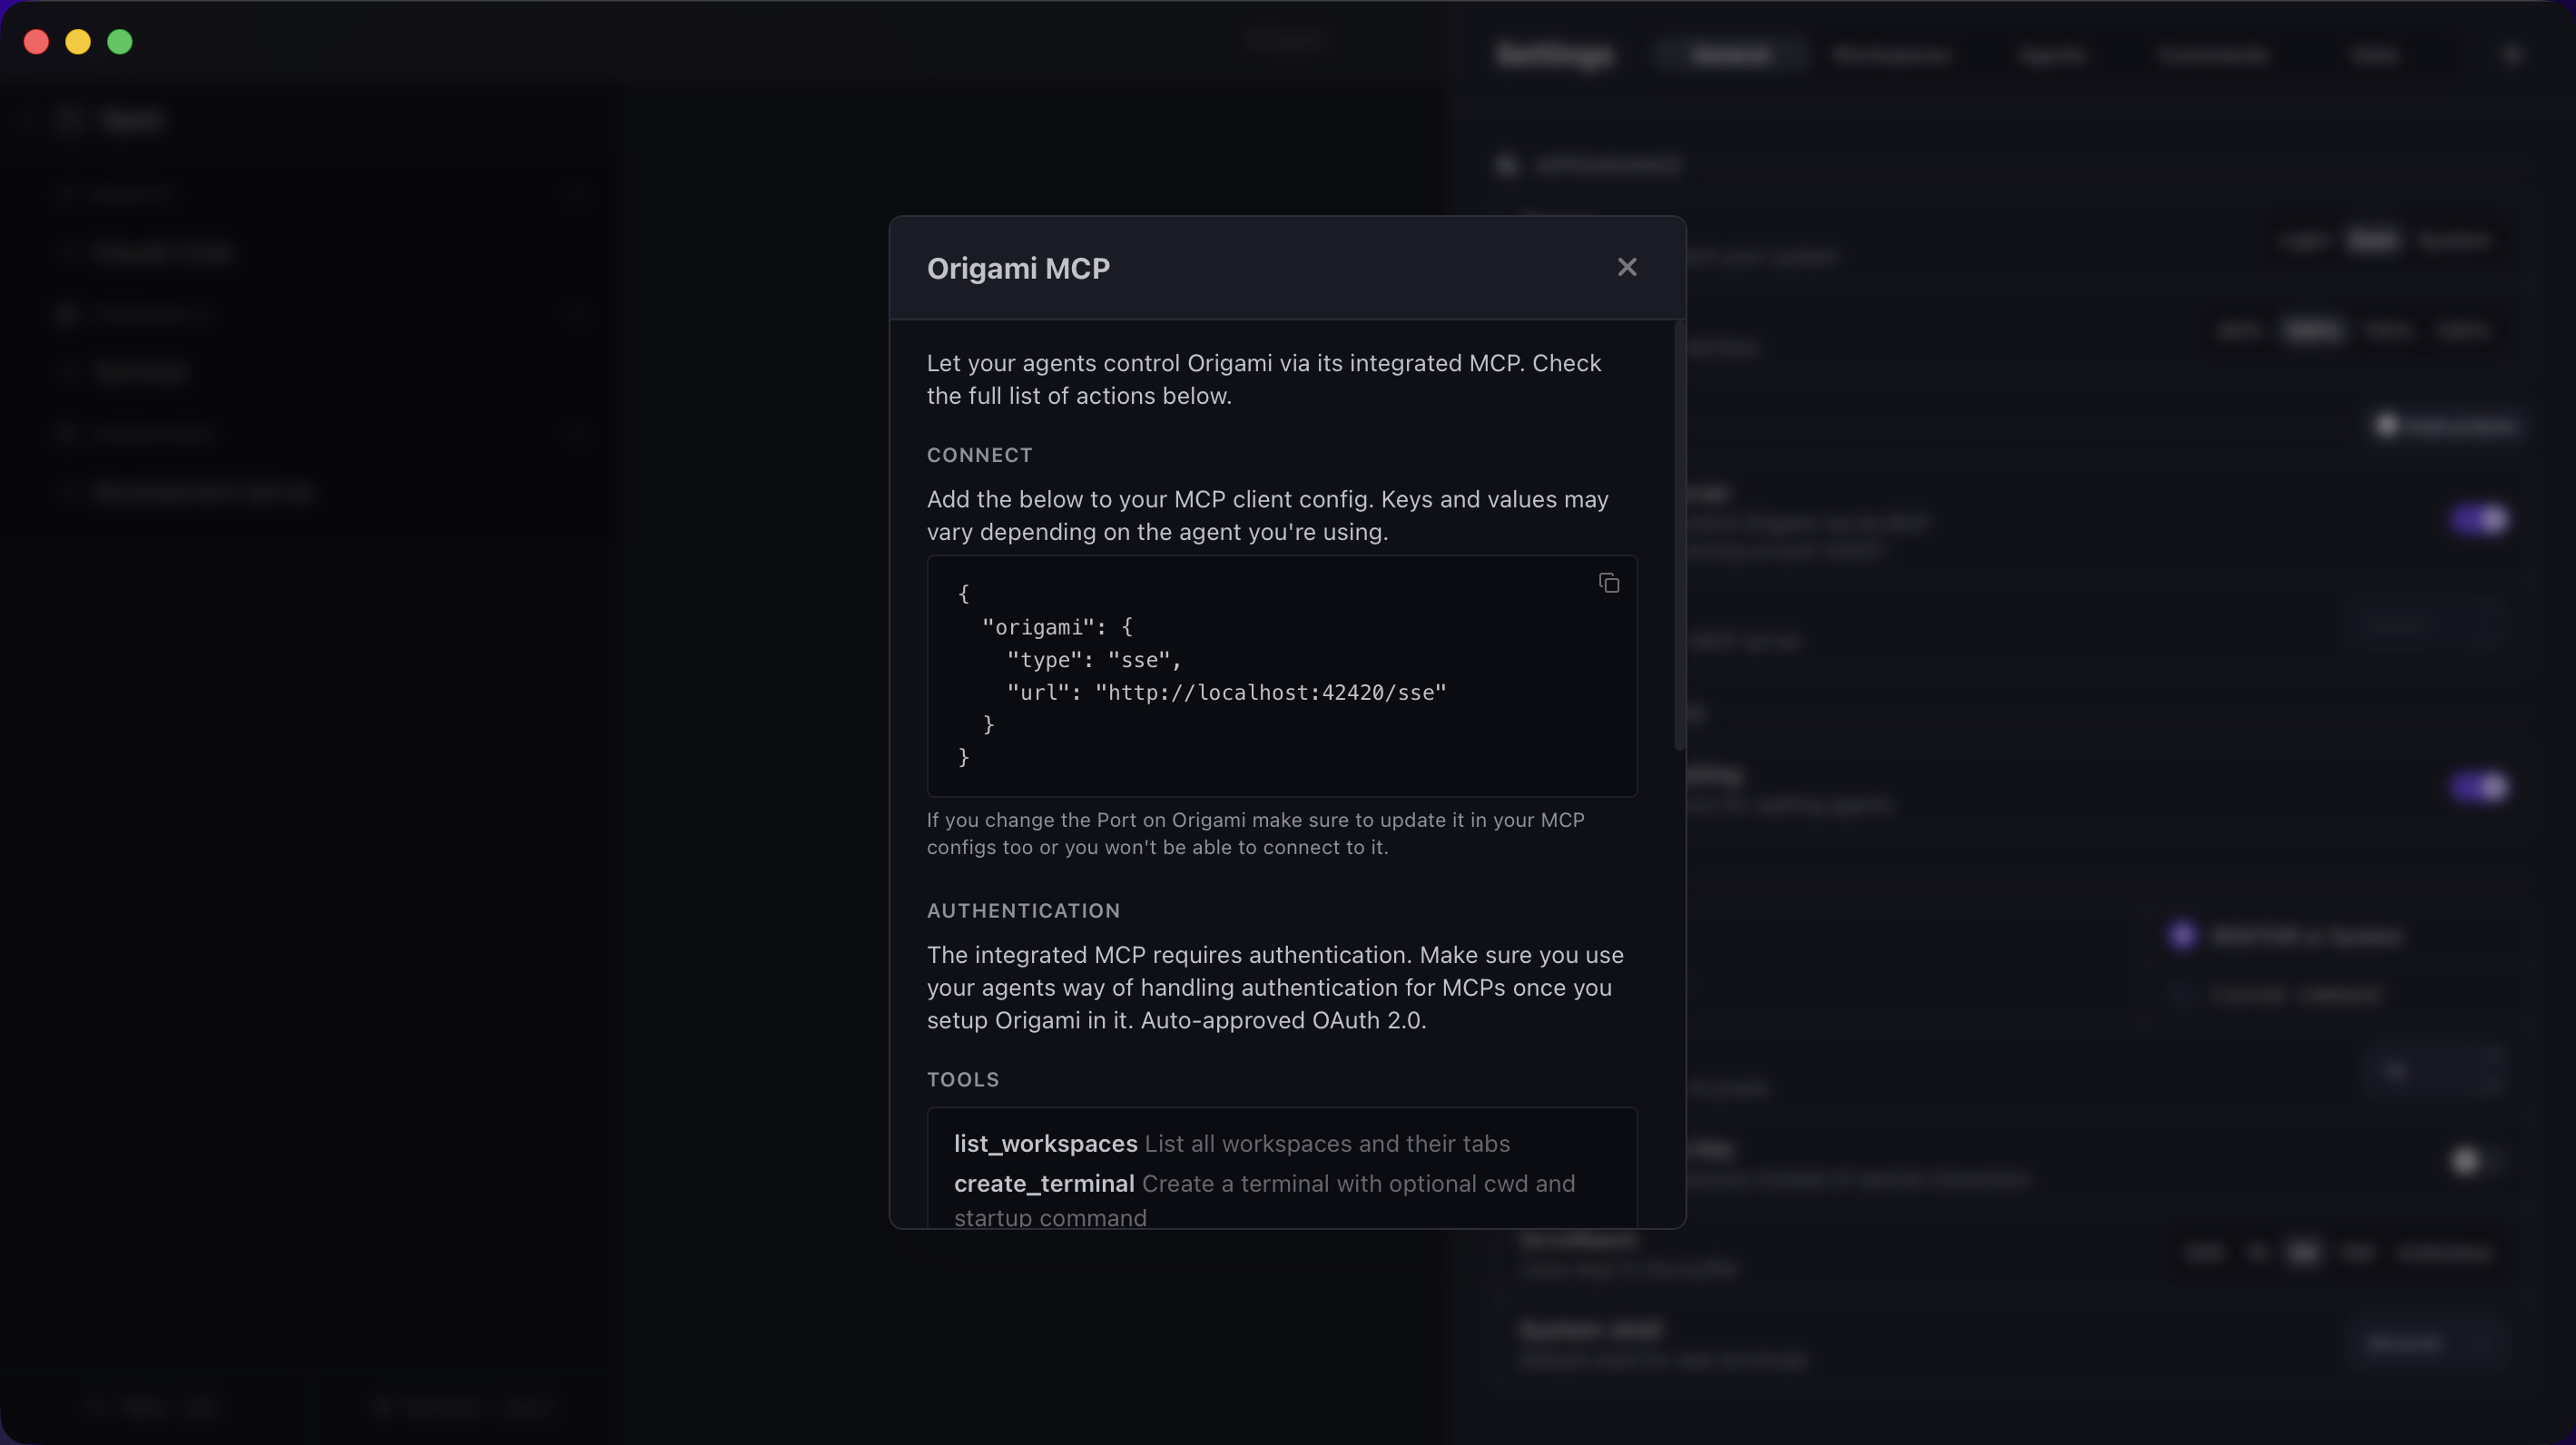Click the create_terminal tool entry

click(1043, 1183)
